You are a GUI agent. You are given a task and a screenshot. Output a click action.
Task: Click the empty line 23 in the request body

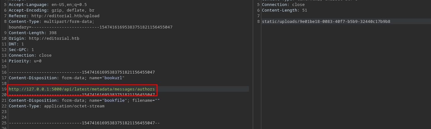pyautogui.click(x=63, y=112)
